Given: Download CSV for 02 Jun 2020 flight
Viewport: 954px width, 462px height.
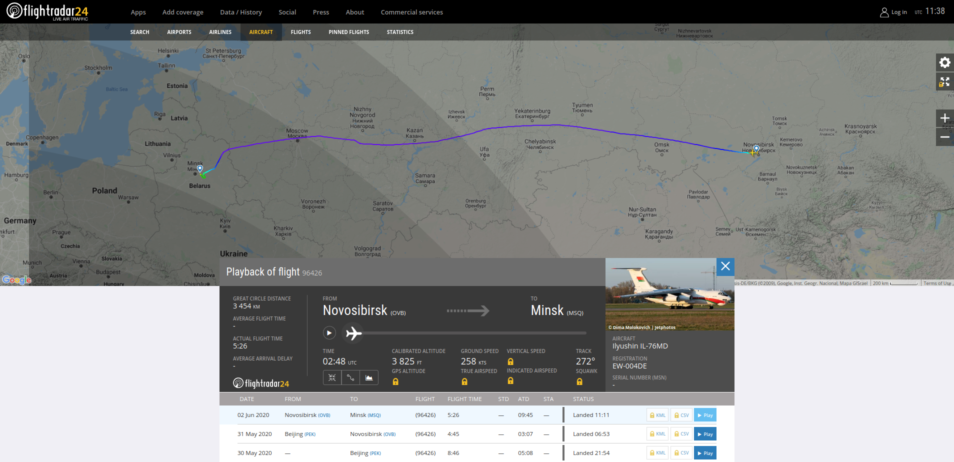Looking at the screenshot, I should (x=681, y=415).
